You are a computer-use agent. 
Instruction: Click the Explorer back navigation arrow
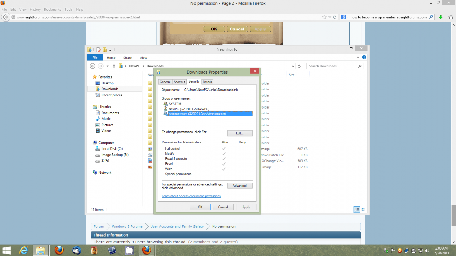(x=92, y=66)
